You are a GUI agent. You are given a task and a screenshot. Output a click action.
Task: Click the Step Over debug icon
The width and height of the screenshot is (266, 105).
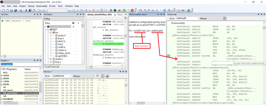pyautogui.click(x=141, y=10)
